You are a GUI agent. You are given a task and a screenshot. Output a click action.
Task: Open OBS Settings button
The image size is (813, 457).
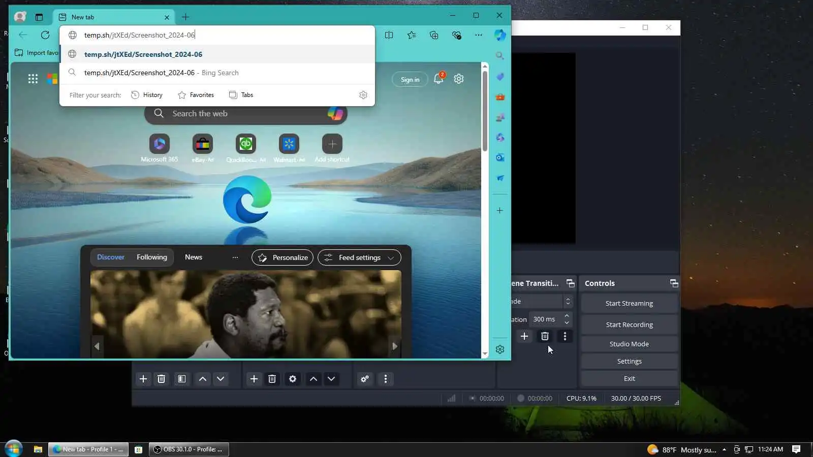tap(629, 362)
